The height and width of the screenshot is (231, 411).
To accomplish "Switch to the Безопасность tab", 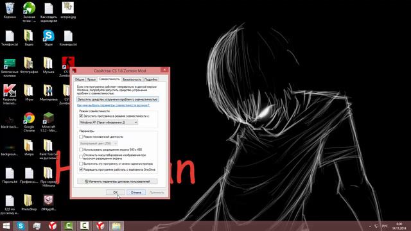I will pyautogui.click(x=132, y=80).
